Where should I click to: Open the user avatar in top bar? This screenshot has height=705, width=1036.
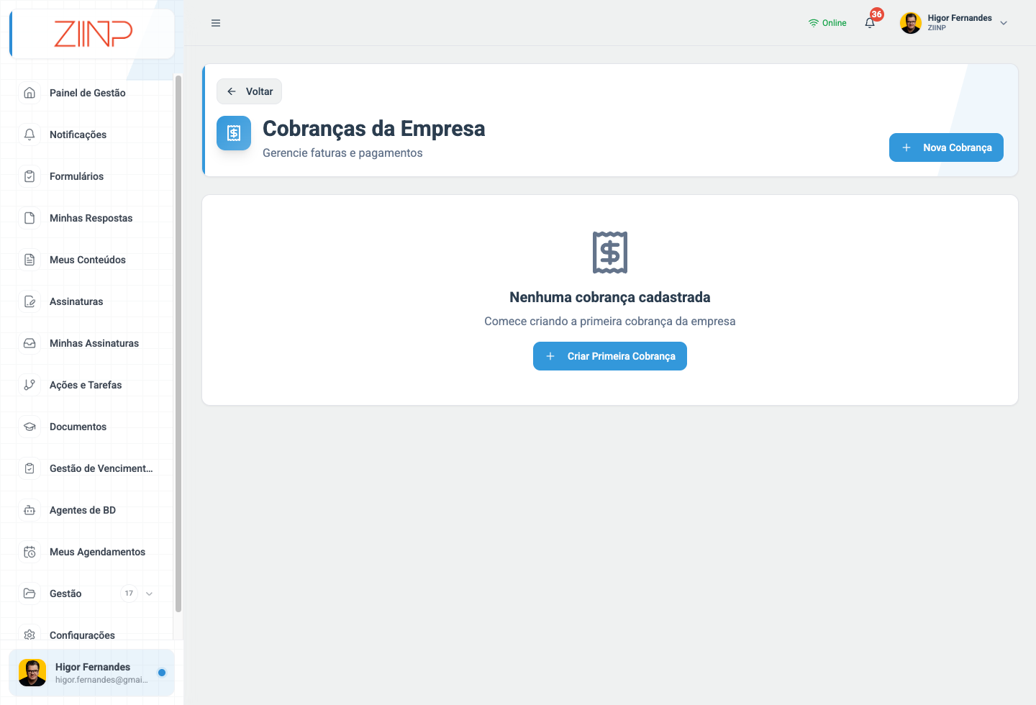point(911,23)
